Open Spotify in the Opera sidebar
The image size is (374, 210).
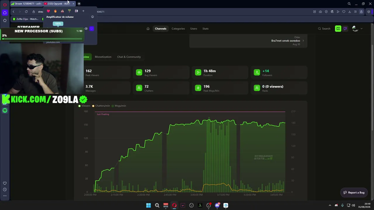pos(5,111)
